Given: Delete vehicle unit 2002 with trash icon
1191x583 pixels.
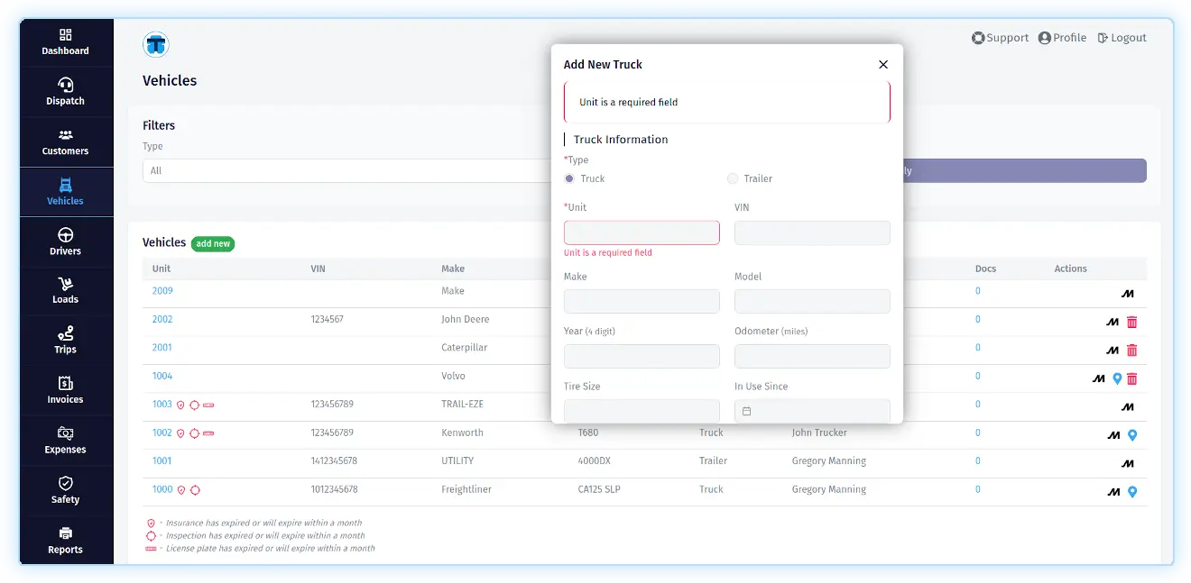Looking at the screenshot, I should tap(1131, 322).
